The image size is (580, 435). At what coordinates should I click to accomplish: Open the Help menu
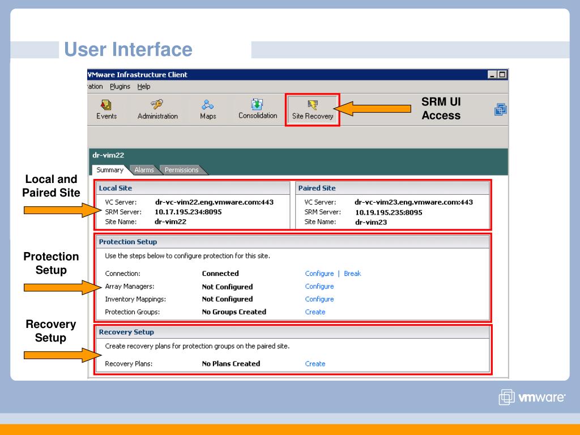tap(143, 87)
